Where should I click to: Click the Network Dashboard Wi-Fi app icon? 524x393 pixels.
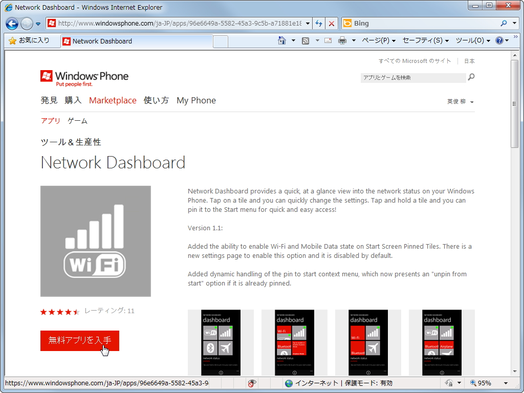(x=96, y=242)
